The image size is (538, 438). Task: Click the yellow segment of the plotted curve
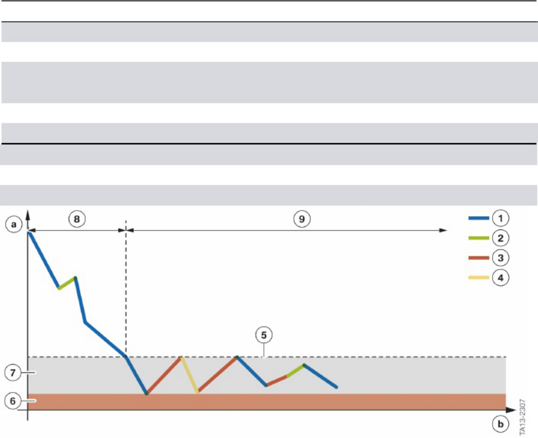[189, 374]
